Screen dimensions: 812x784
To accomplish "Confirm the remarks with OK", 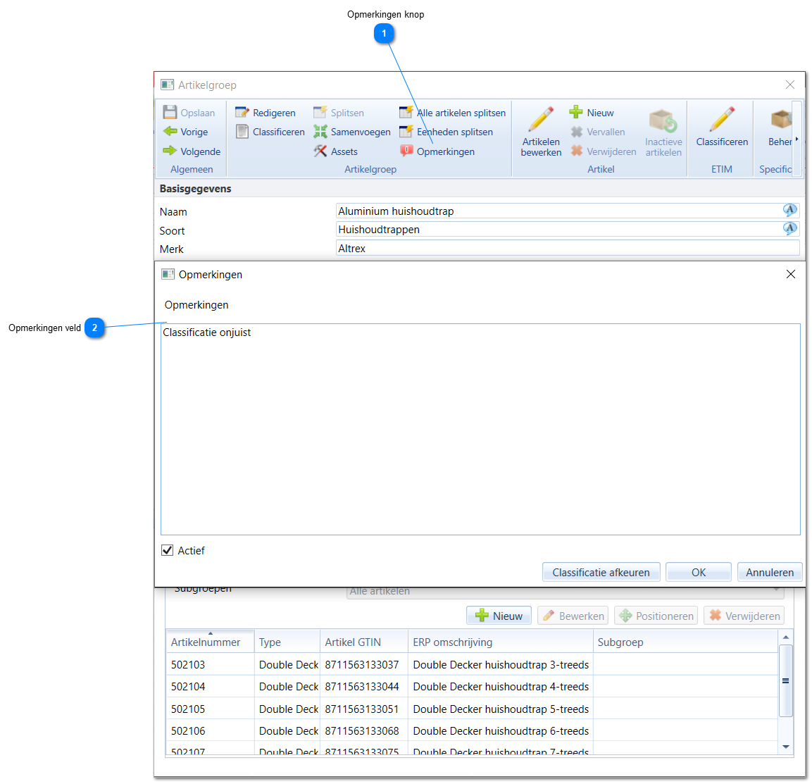I will click(x=698, y=572).
